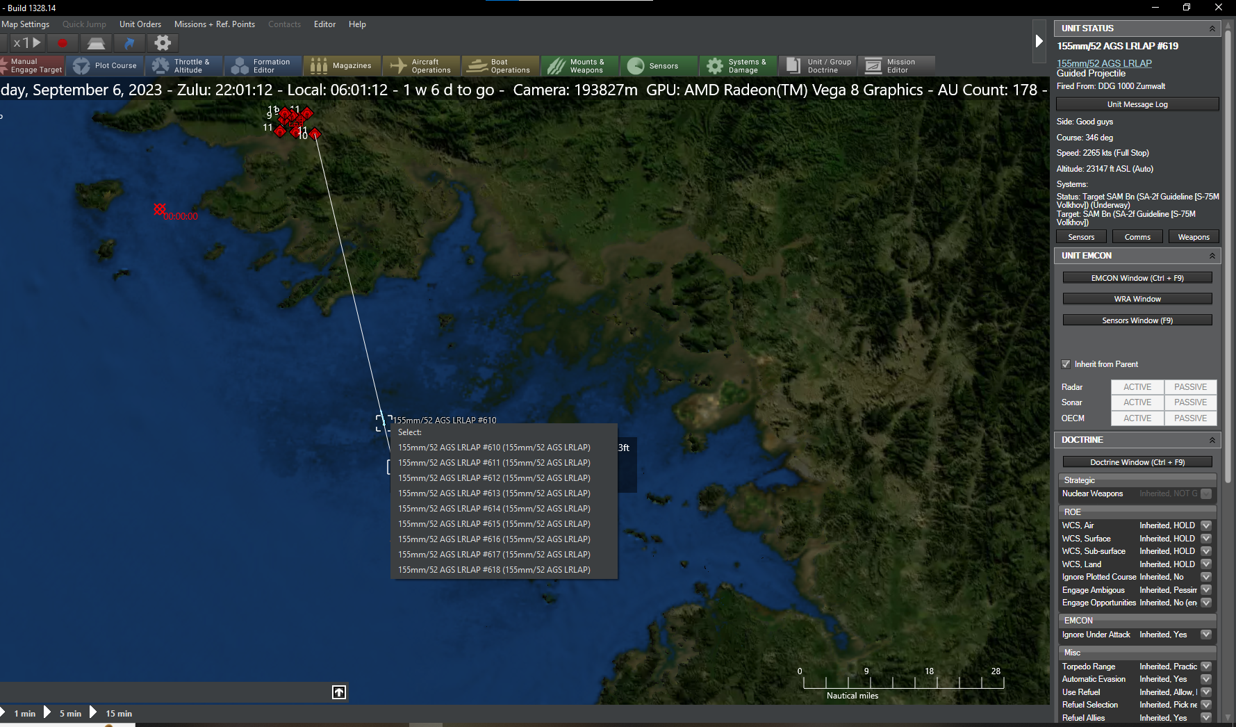
Task: Select the red diamond target labeled 10
Action: [315, 133]
